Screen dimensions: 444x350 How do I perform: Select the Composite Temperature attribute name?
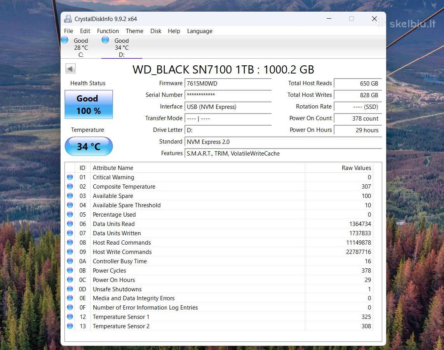124,187
